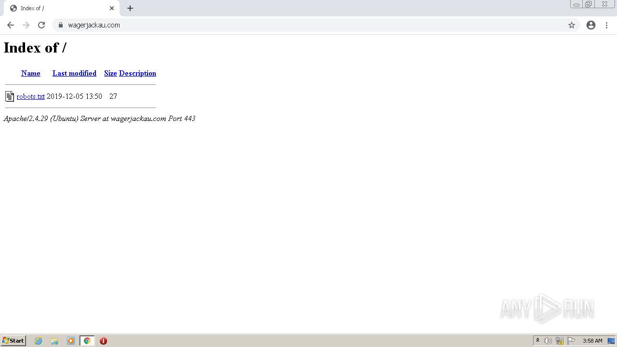Open the media player taskbar icon
The height and width of the screenshot is (347, 617).
[71, 341]
